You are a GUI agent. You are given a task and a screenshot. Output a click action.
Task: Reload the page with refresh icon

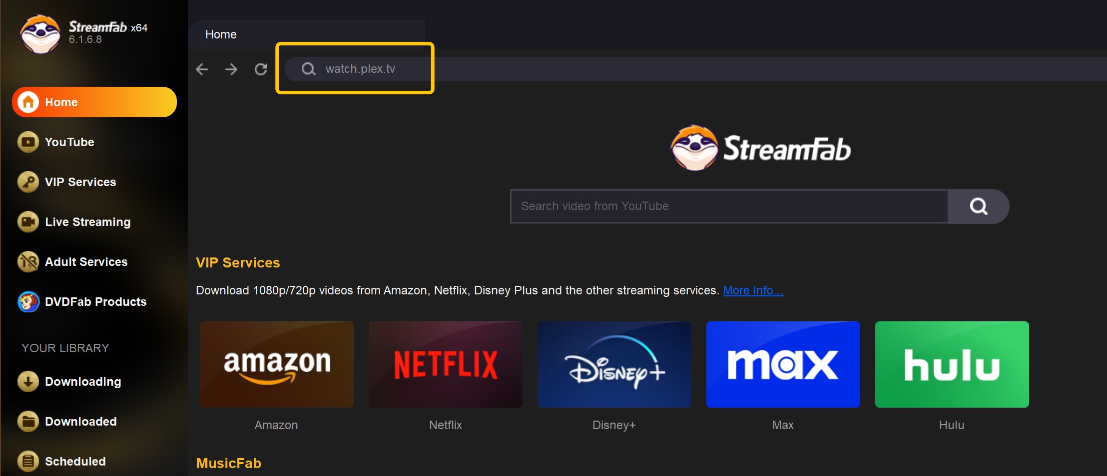tap(261, 69)
